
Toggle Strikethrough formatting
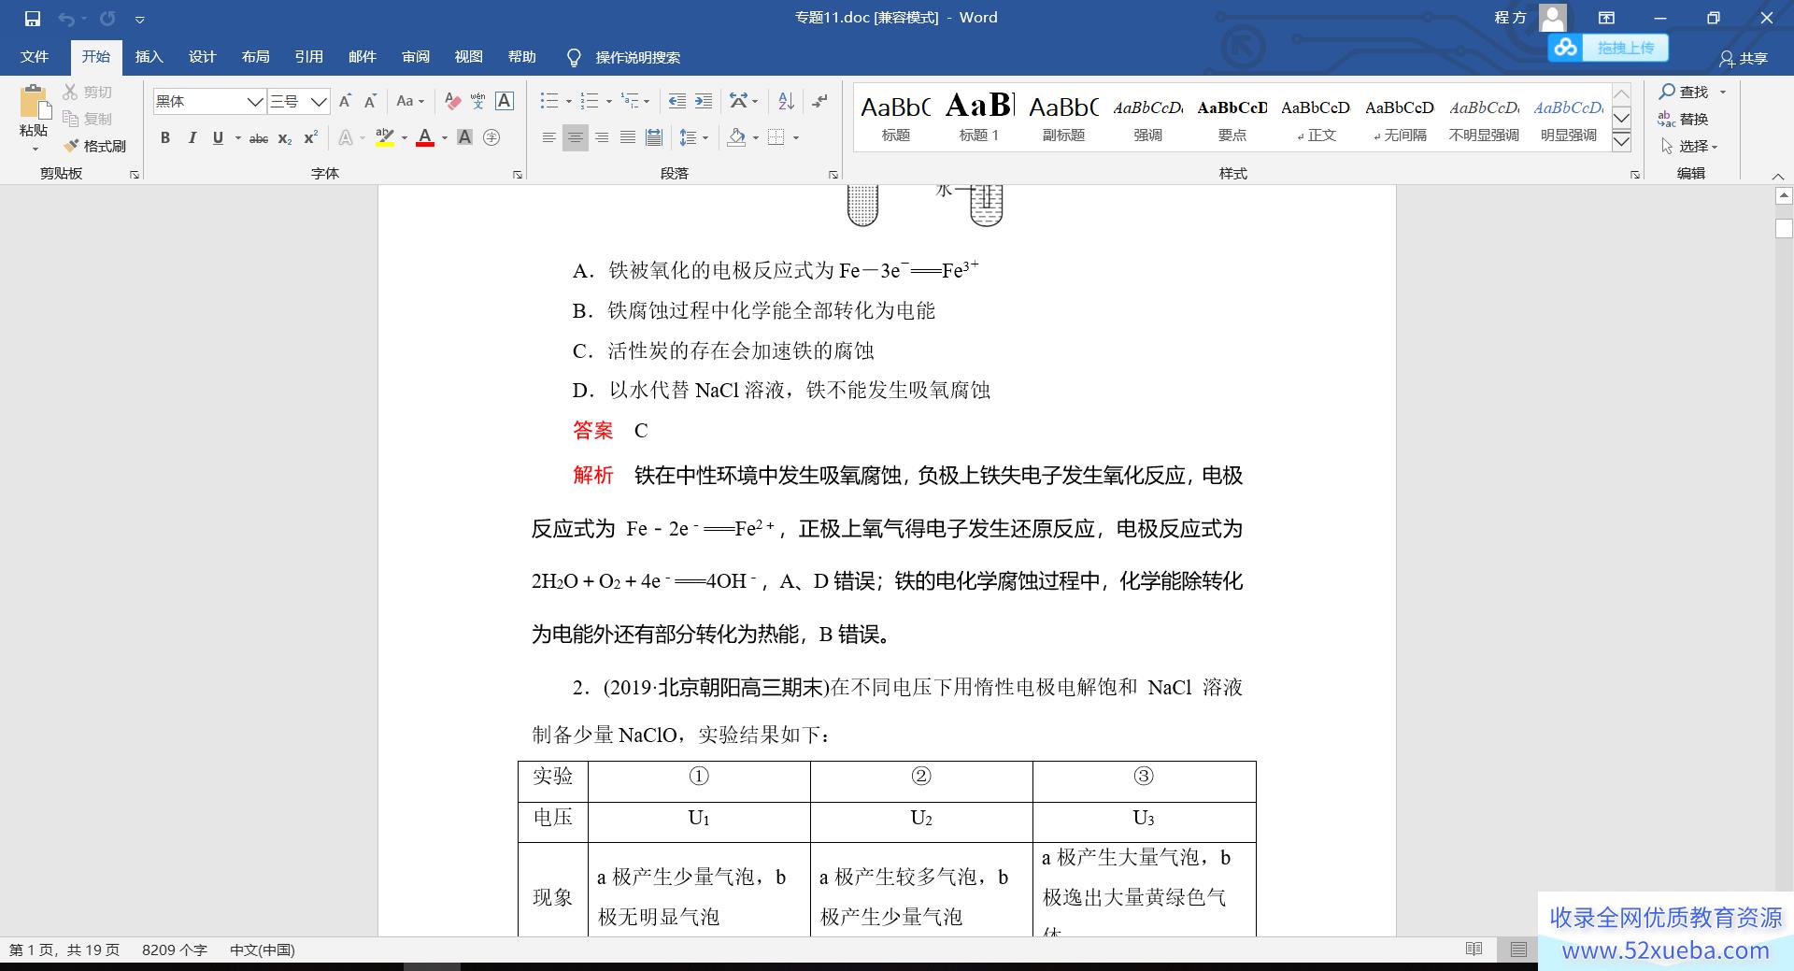259,137
